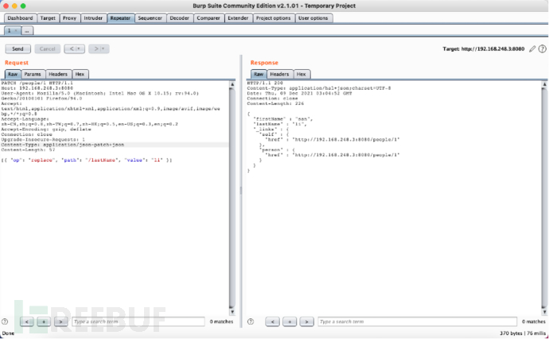The height and width of the screenshot is (339, 549).
Task: Switch response view to Hex
Action: pos(301,74)
